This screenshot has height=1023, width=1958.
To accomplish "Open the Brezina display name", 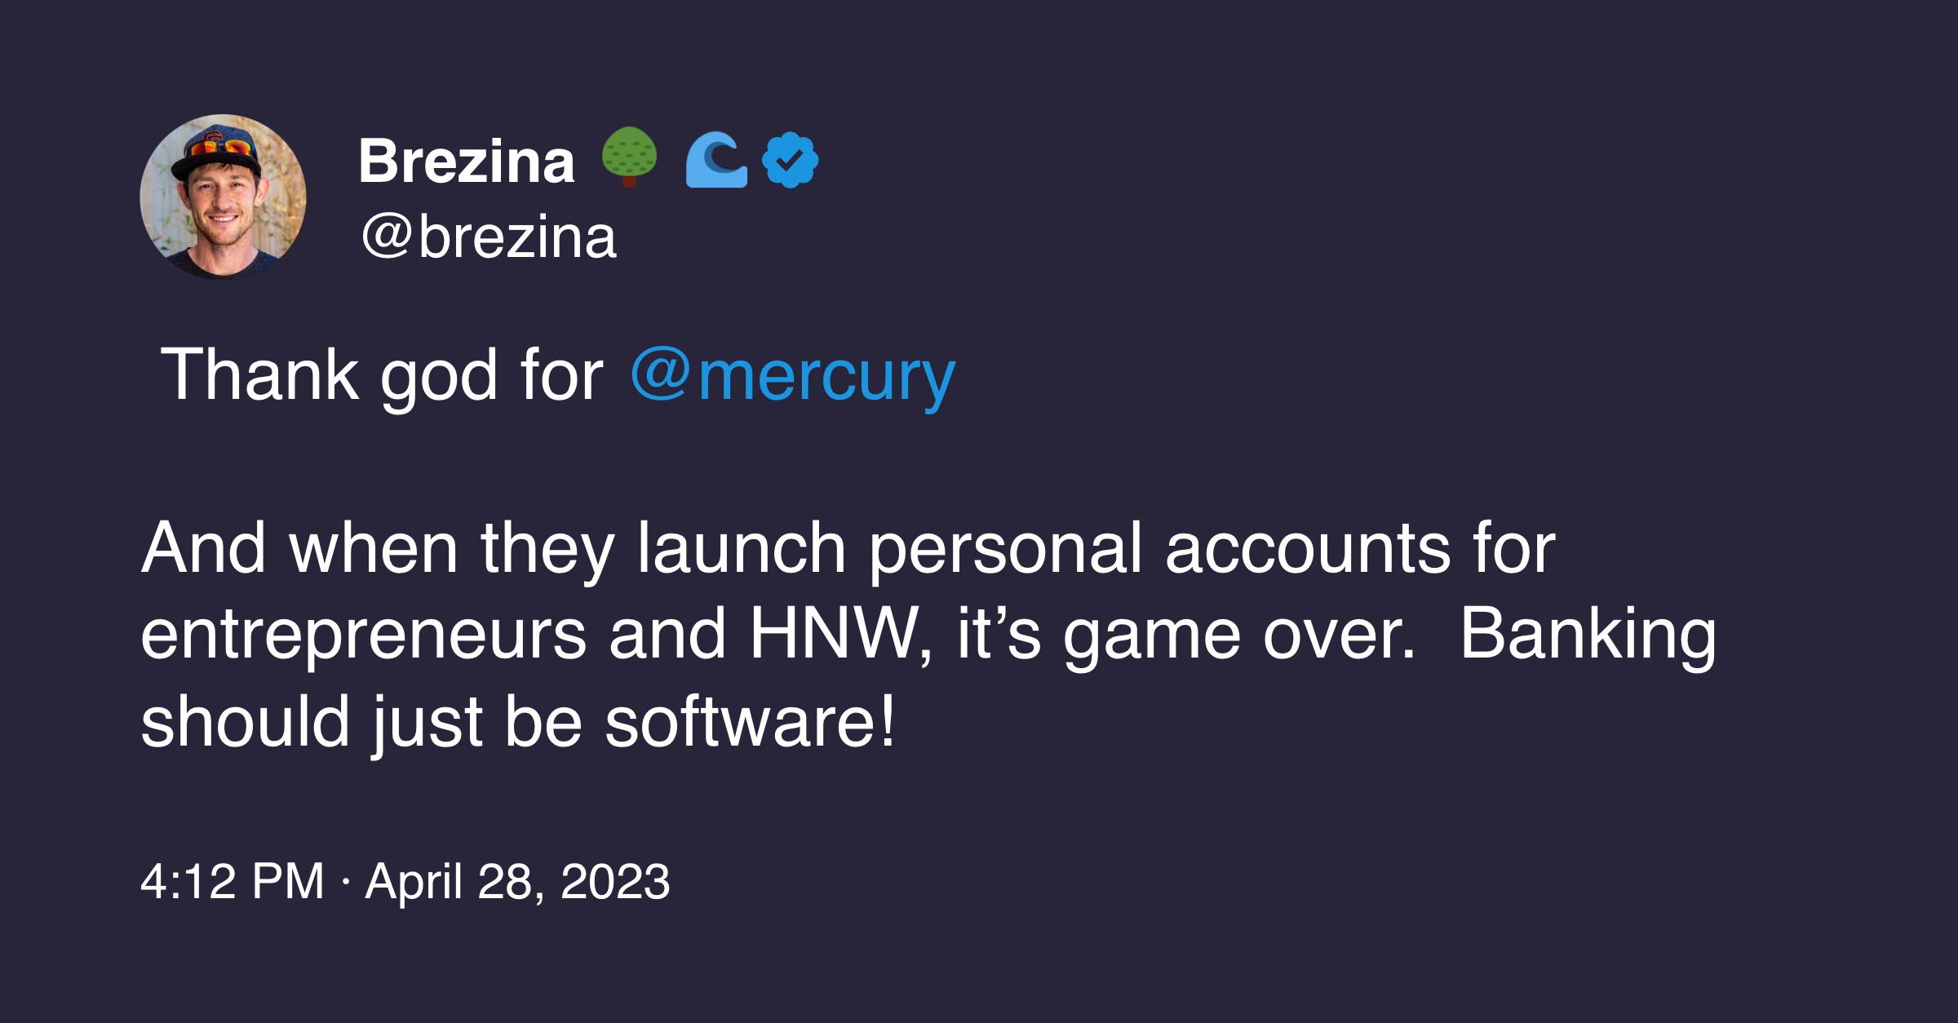I will (x=467, y=162).
